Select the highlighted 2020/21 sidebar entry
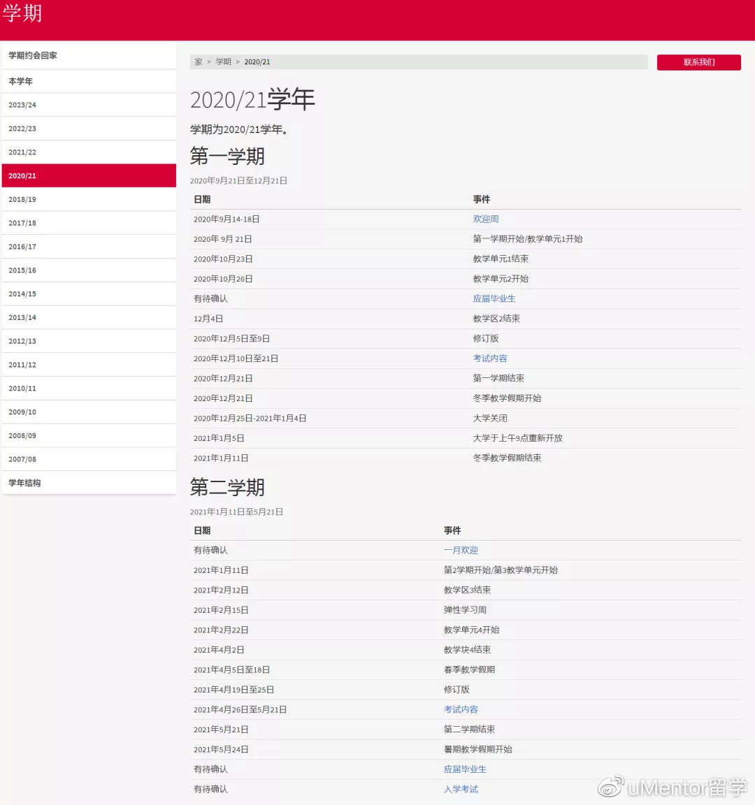This screenshot has height=805, width=755. 89,175
